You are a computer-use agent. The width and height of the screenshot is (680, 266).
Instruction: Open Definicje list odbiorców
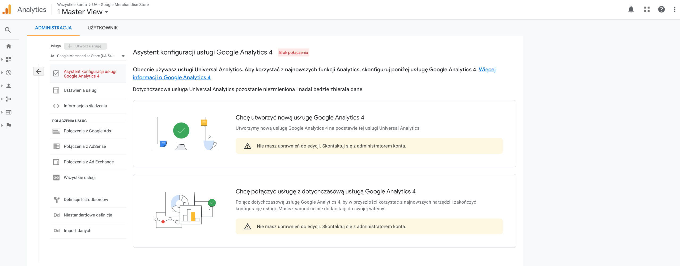point(88,200)
